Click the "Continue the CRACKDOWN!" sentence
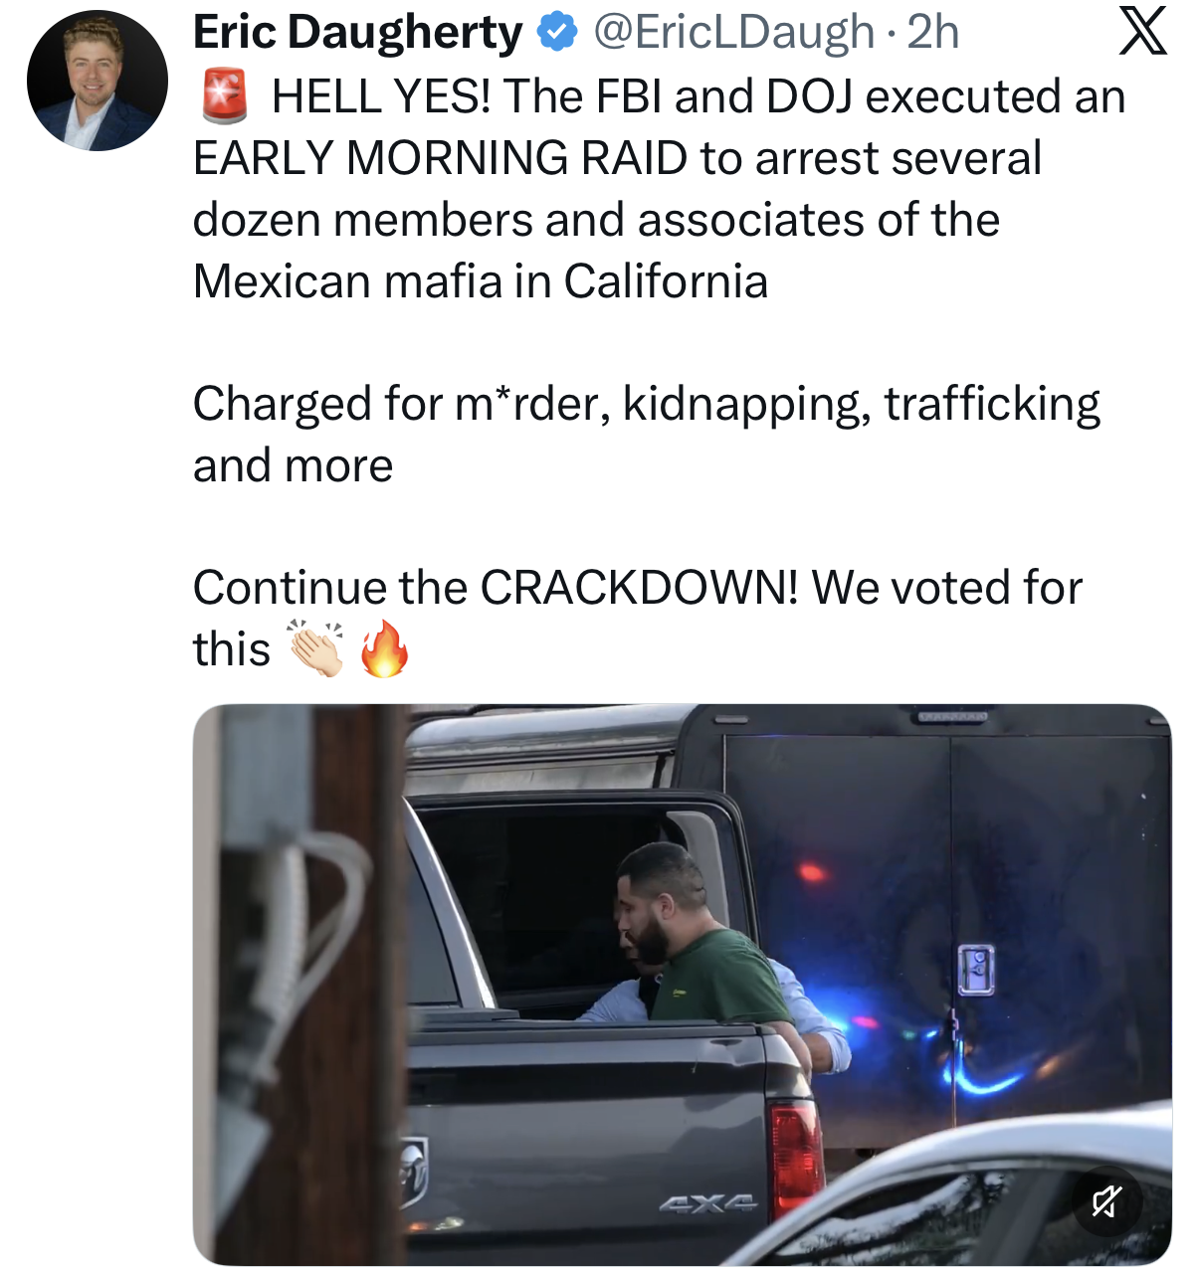 pos(637,588)
